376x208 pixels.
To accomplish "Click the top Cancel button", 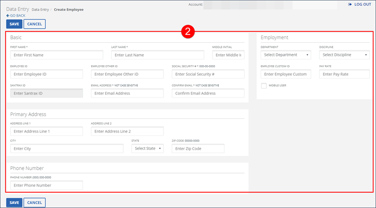I will click(x=34, y=24).
